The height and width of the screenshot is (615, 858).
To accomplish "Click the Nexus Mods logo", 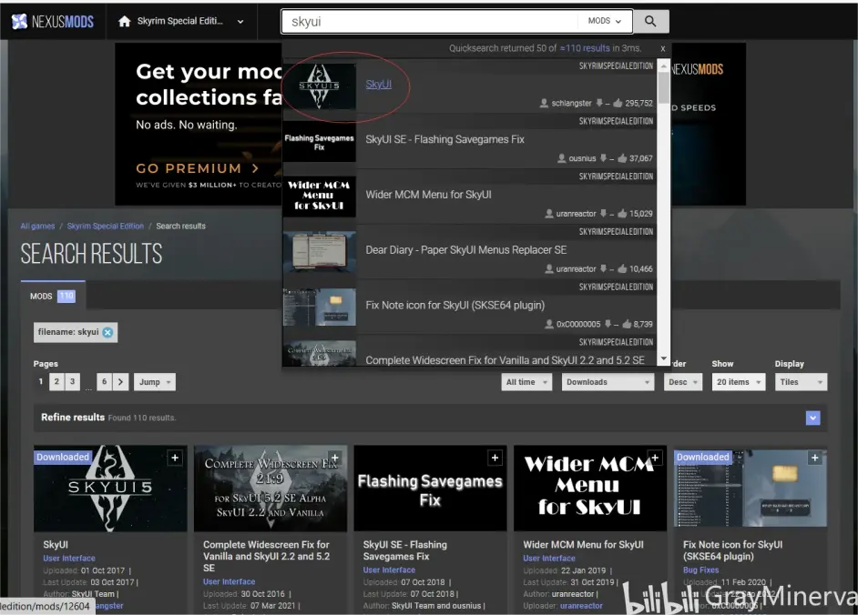I will click(53, 22).
